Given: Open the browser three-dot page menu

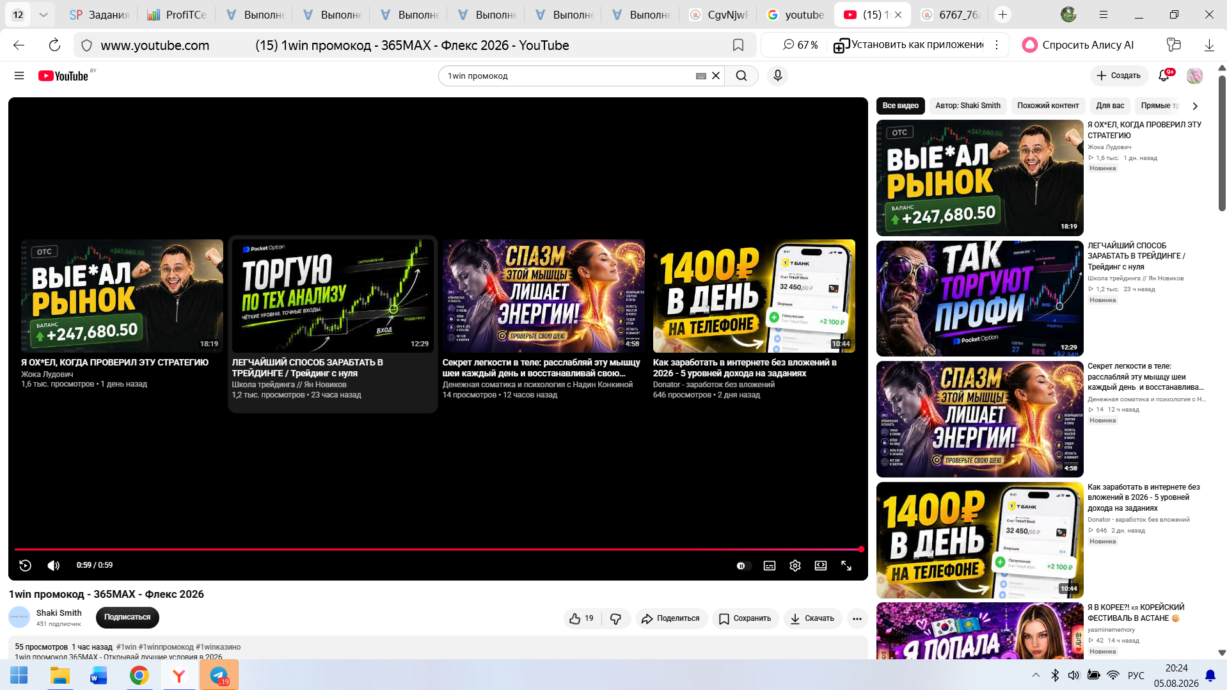Looking at the screenshot, I should coord(997,45).
